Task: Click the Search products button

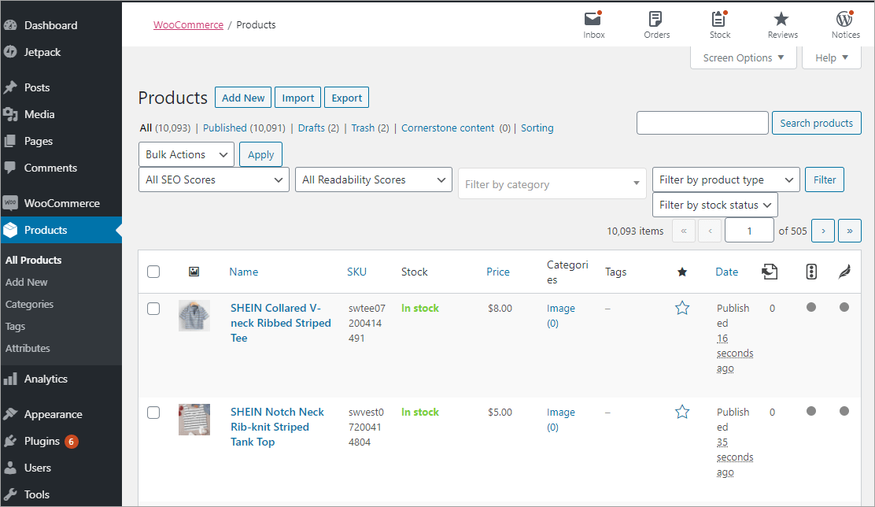Action: tap(817, 123)
